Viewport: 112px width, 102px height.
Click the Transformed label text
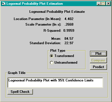[x=64, y=56]
